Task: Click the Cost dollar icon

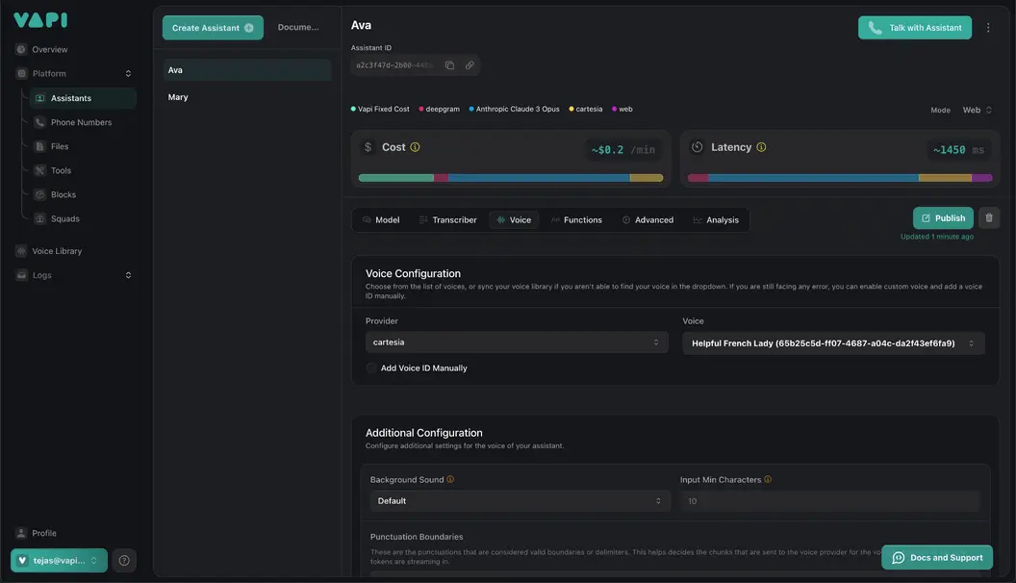Action: [368, 147]
